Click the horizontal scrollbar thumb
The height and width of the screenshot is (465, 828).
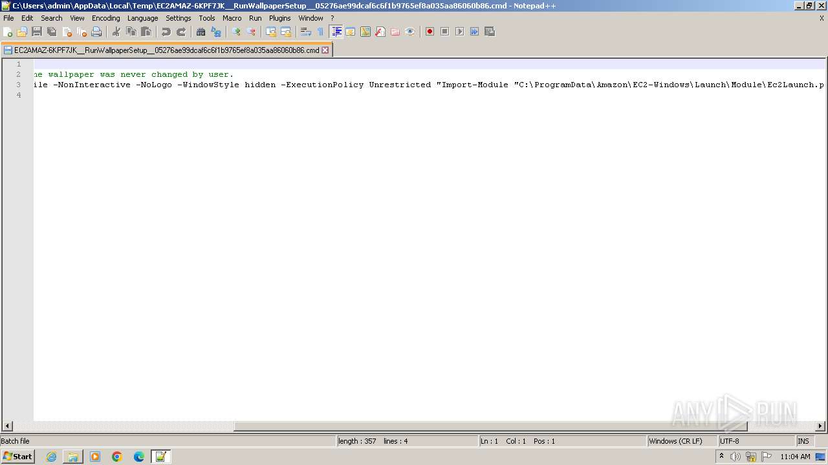490,426
